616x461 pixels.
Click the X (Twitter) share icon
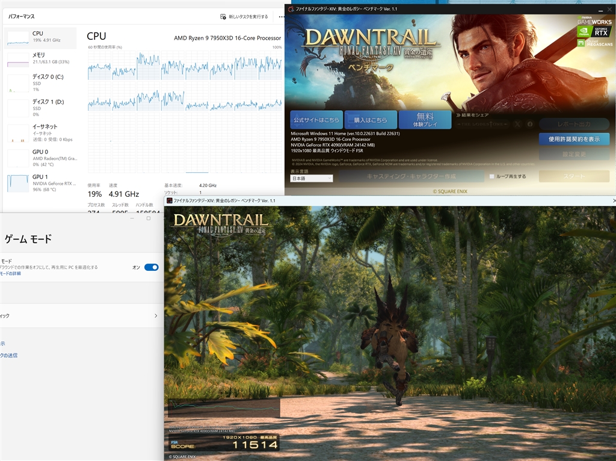tap(517, 124)
